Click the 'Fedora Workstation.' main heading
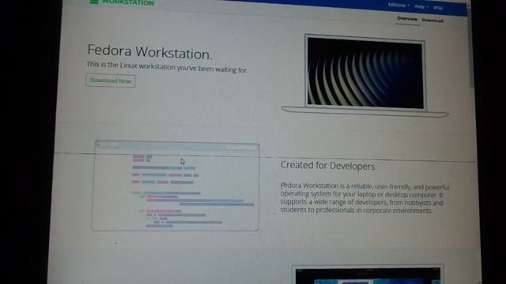The width and height of the screenshot is (506, 284). pos(149,52)
